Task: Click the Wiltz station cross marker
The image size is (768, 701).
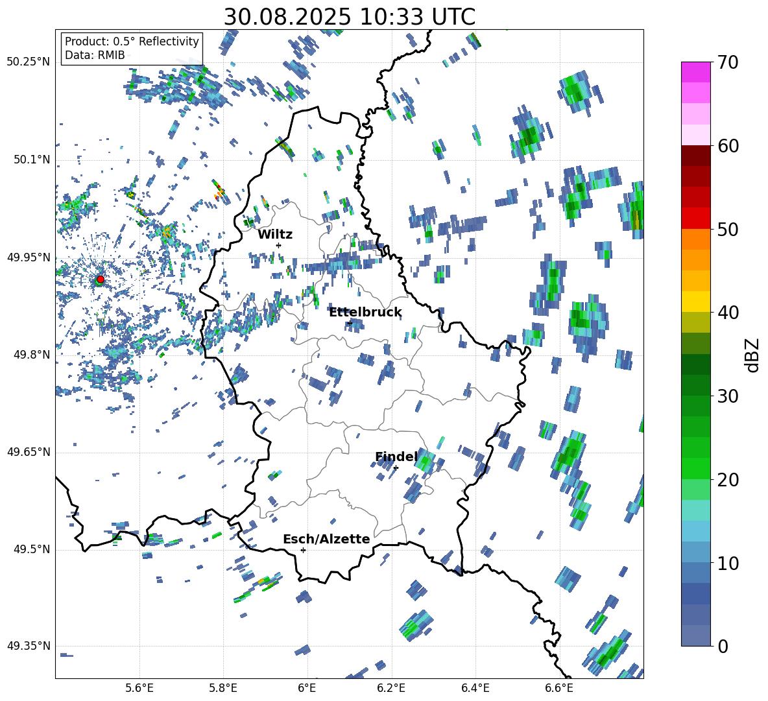Action: coord(279,245)
